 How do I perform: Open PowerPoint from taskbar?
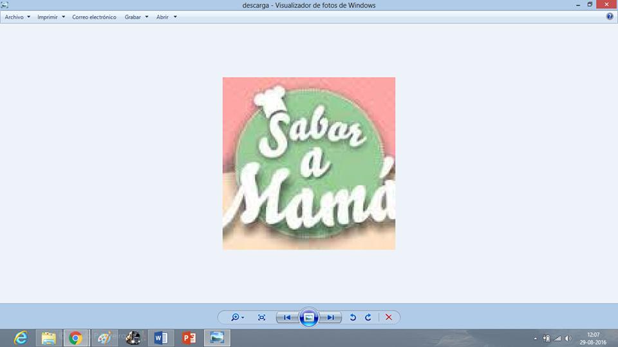coord(189,338)
